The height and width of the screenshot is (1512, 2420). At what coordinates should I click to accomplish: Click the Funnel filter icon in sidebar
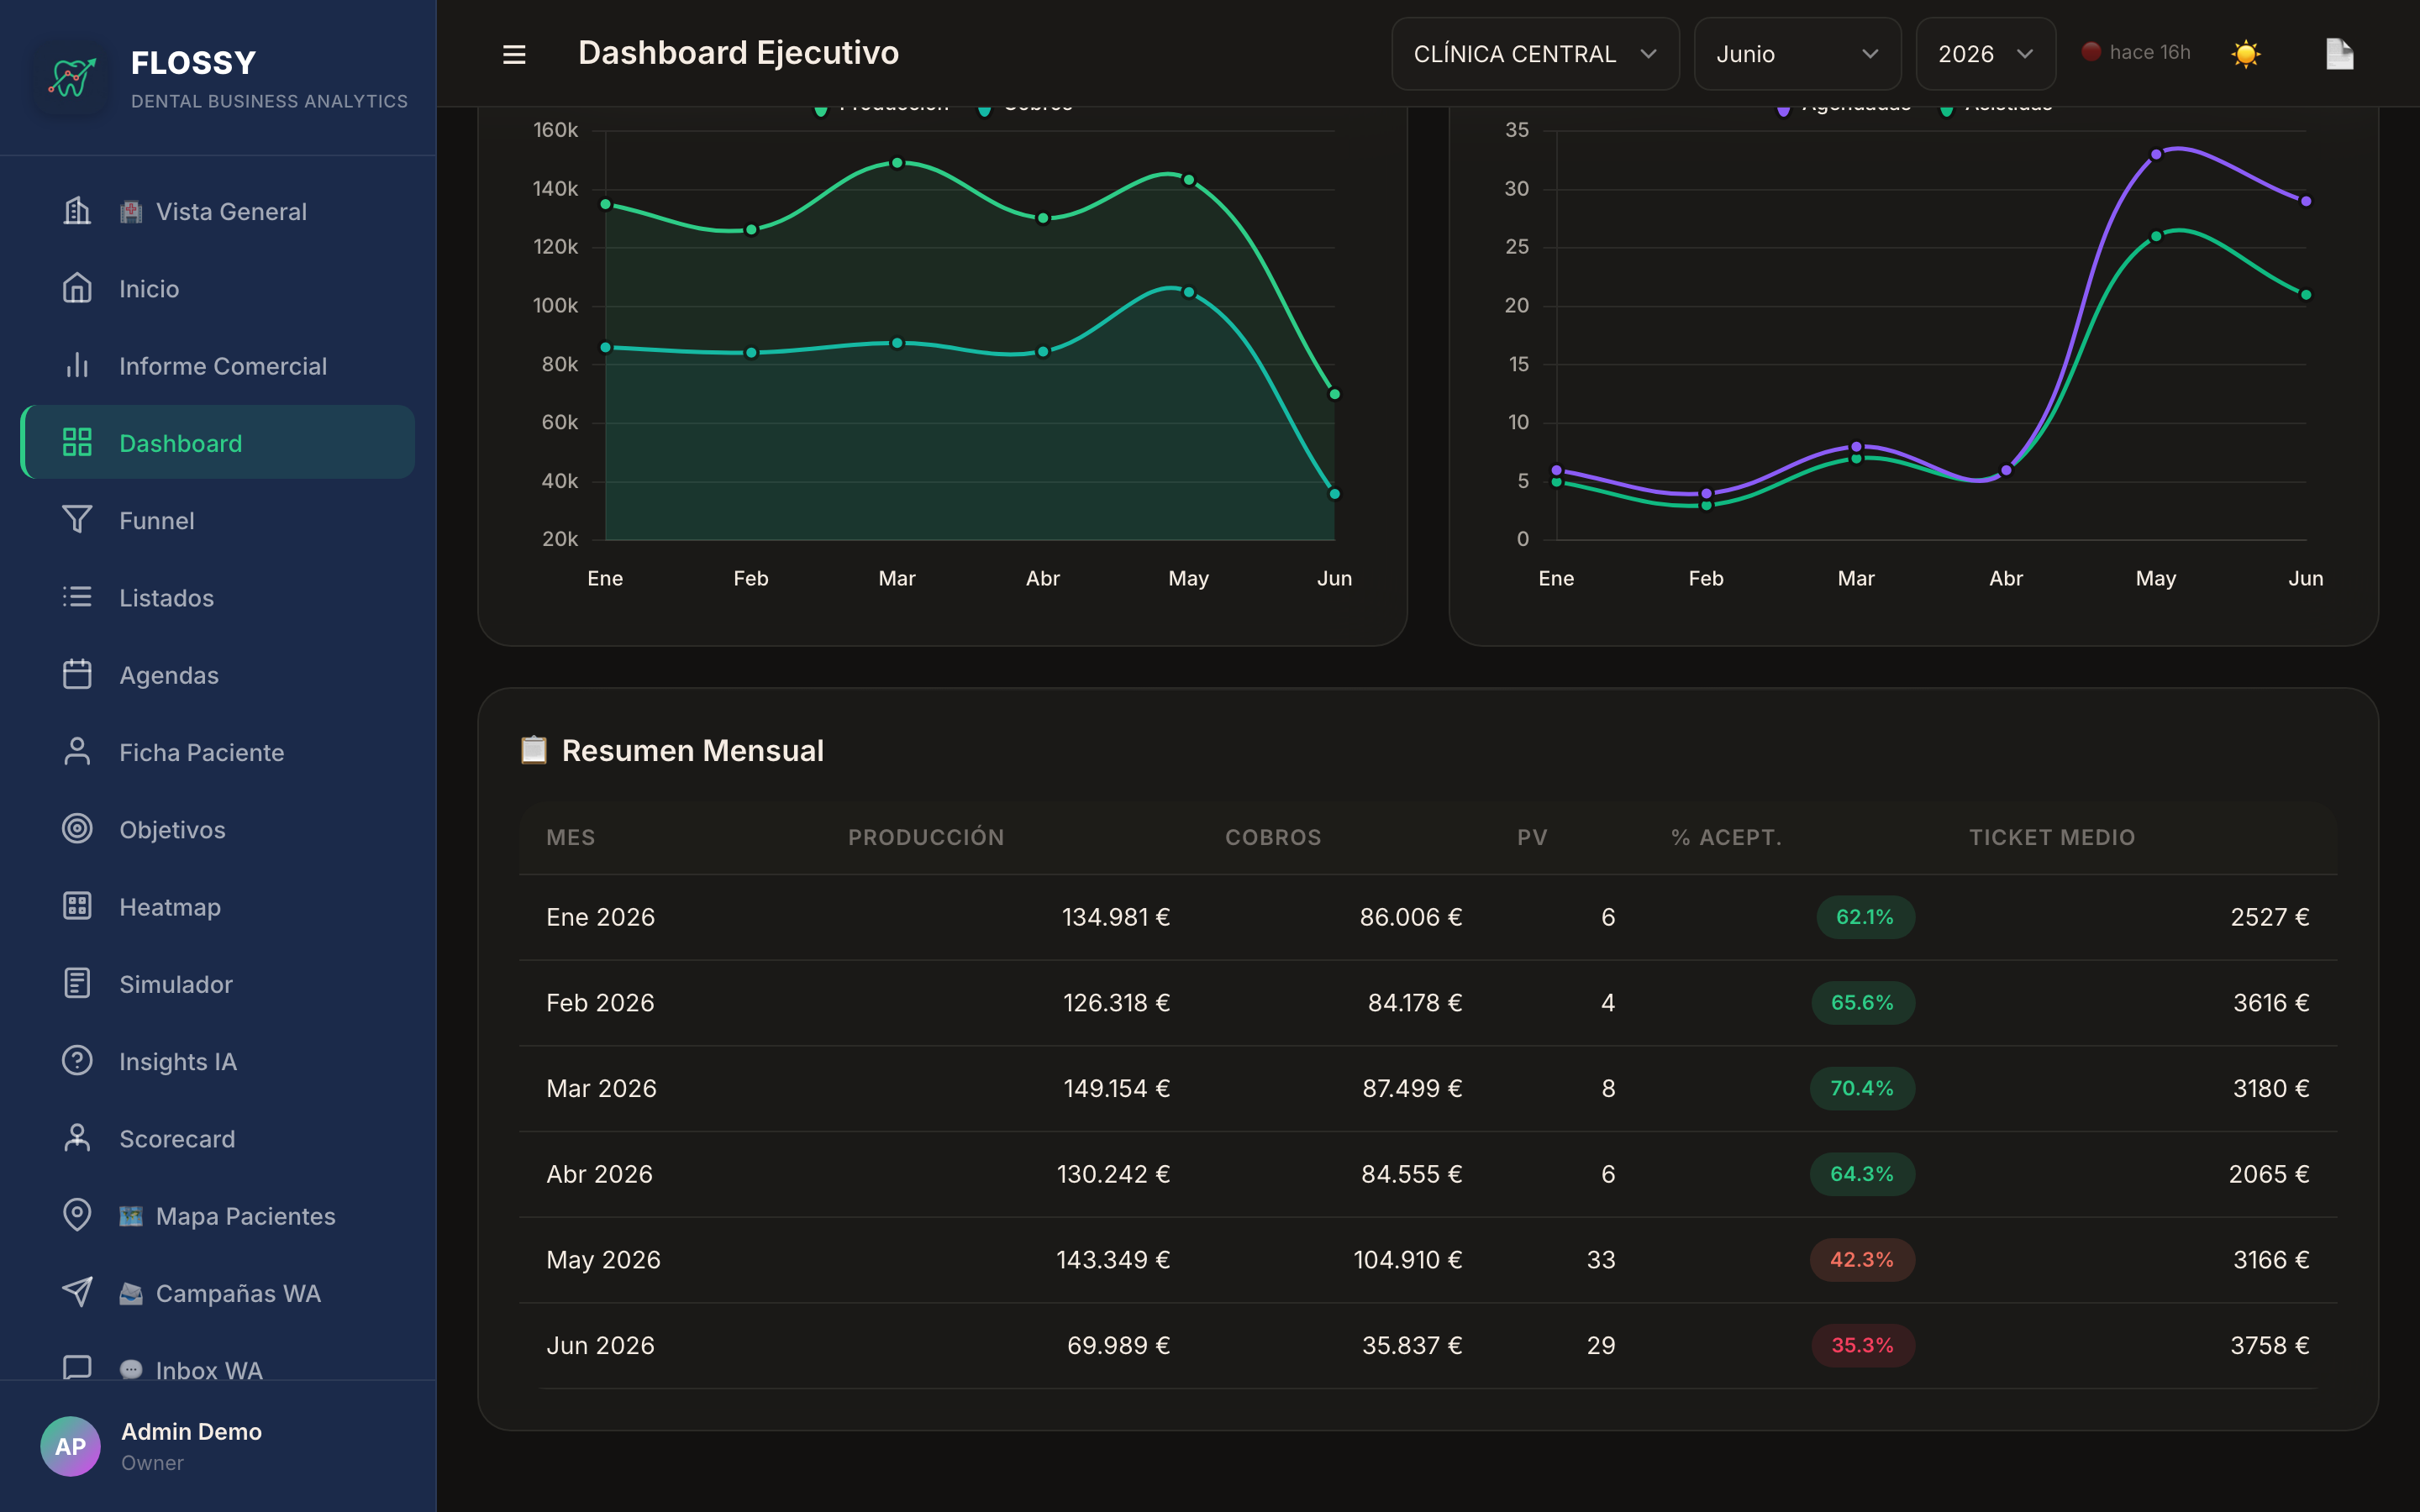77,520
